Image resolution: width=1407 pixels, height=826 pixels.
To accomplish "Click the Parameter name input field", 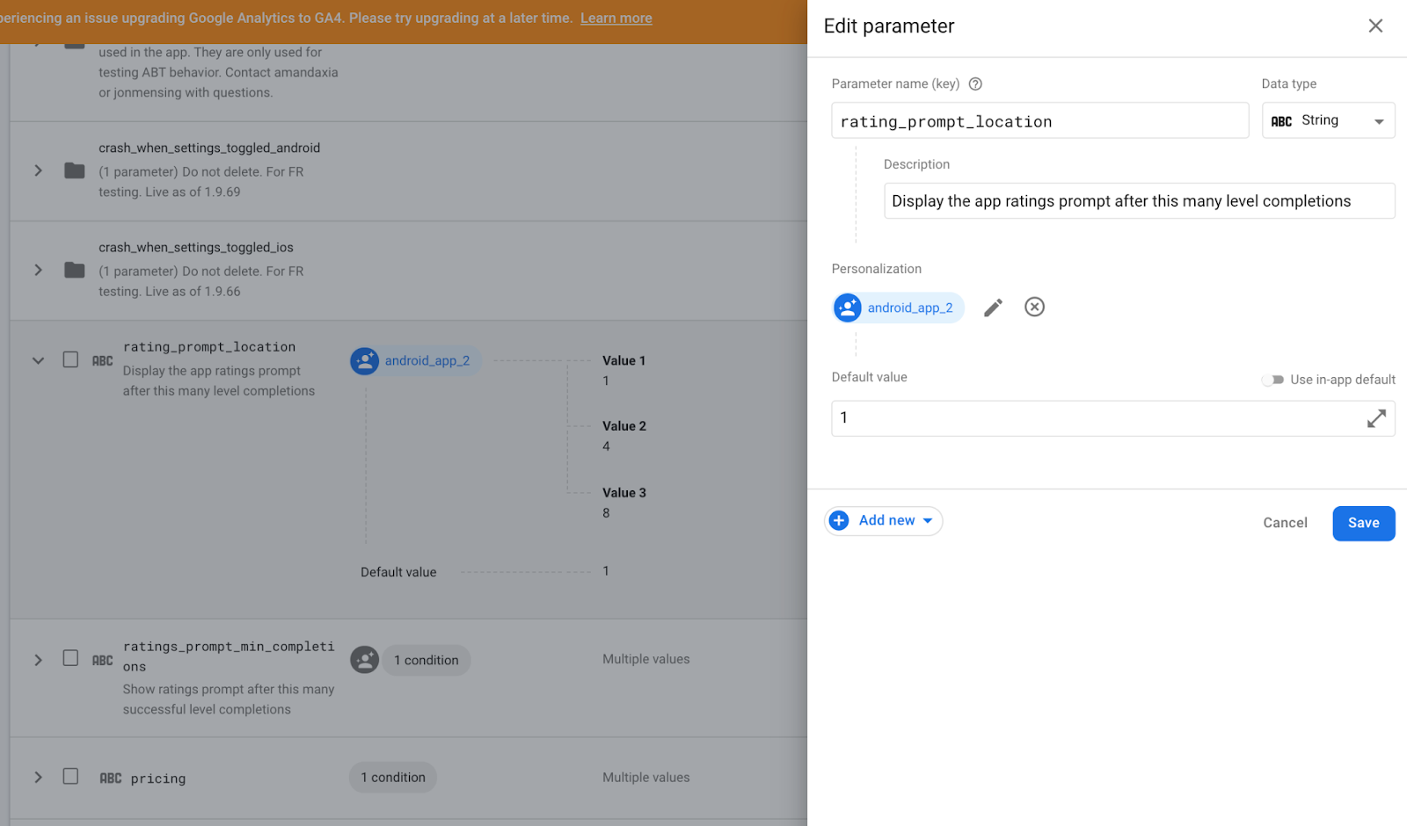I will click(x=1039, y=121).
